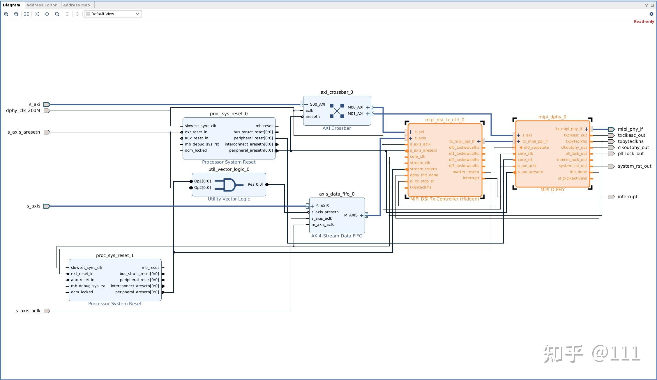
Task: Click the s_axis_aclk external port
Action: click(47, 311)
